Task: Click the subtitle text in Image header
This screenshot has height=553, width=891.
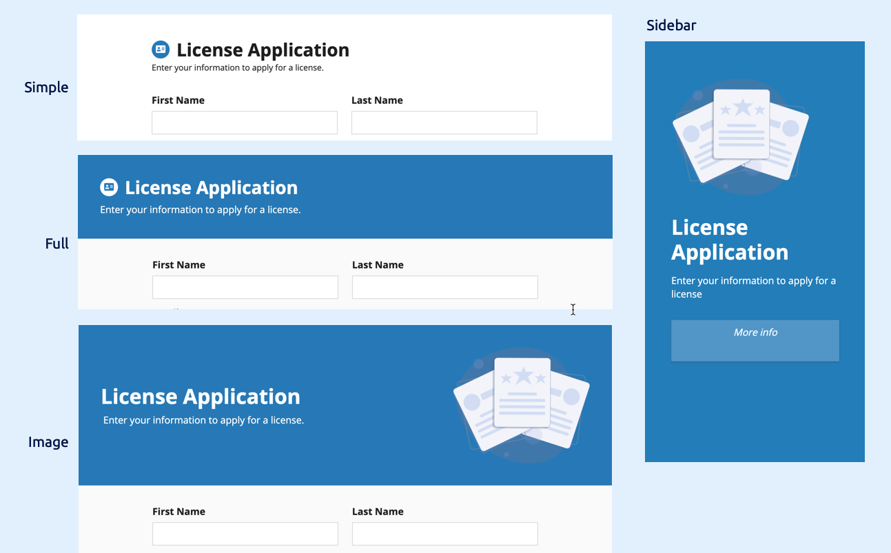Action: tap(203, 420)
